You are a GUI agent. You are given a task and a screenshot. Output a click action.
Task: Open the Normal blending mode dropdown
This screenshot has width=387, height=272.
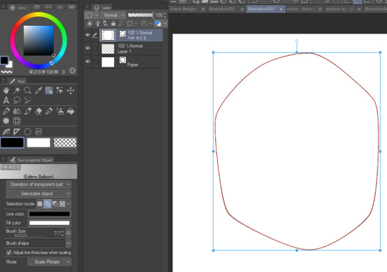113,15
